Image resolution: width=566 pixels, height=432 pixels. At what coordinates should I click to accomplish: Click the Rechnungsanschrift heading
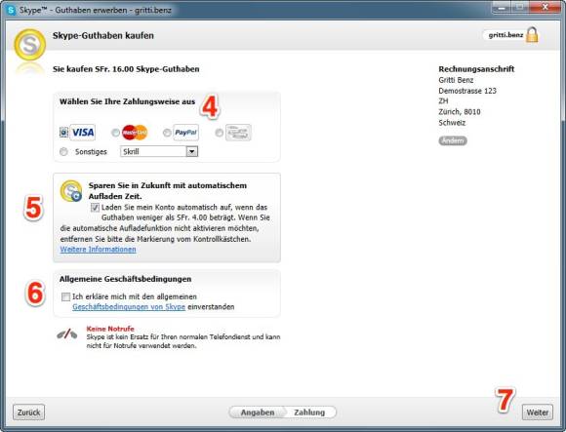point(476,69)
